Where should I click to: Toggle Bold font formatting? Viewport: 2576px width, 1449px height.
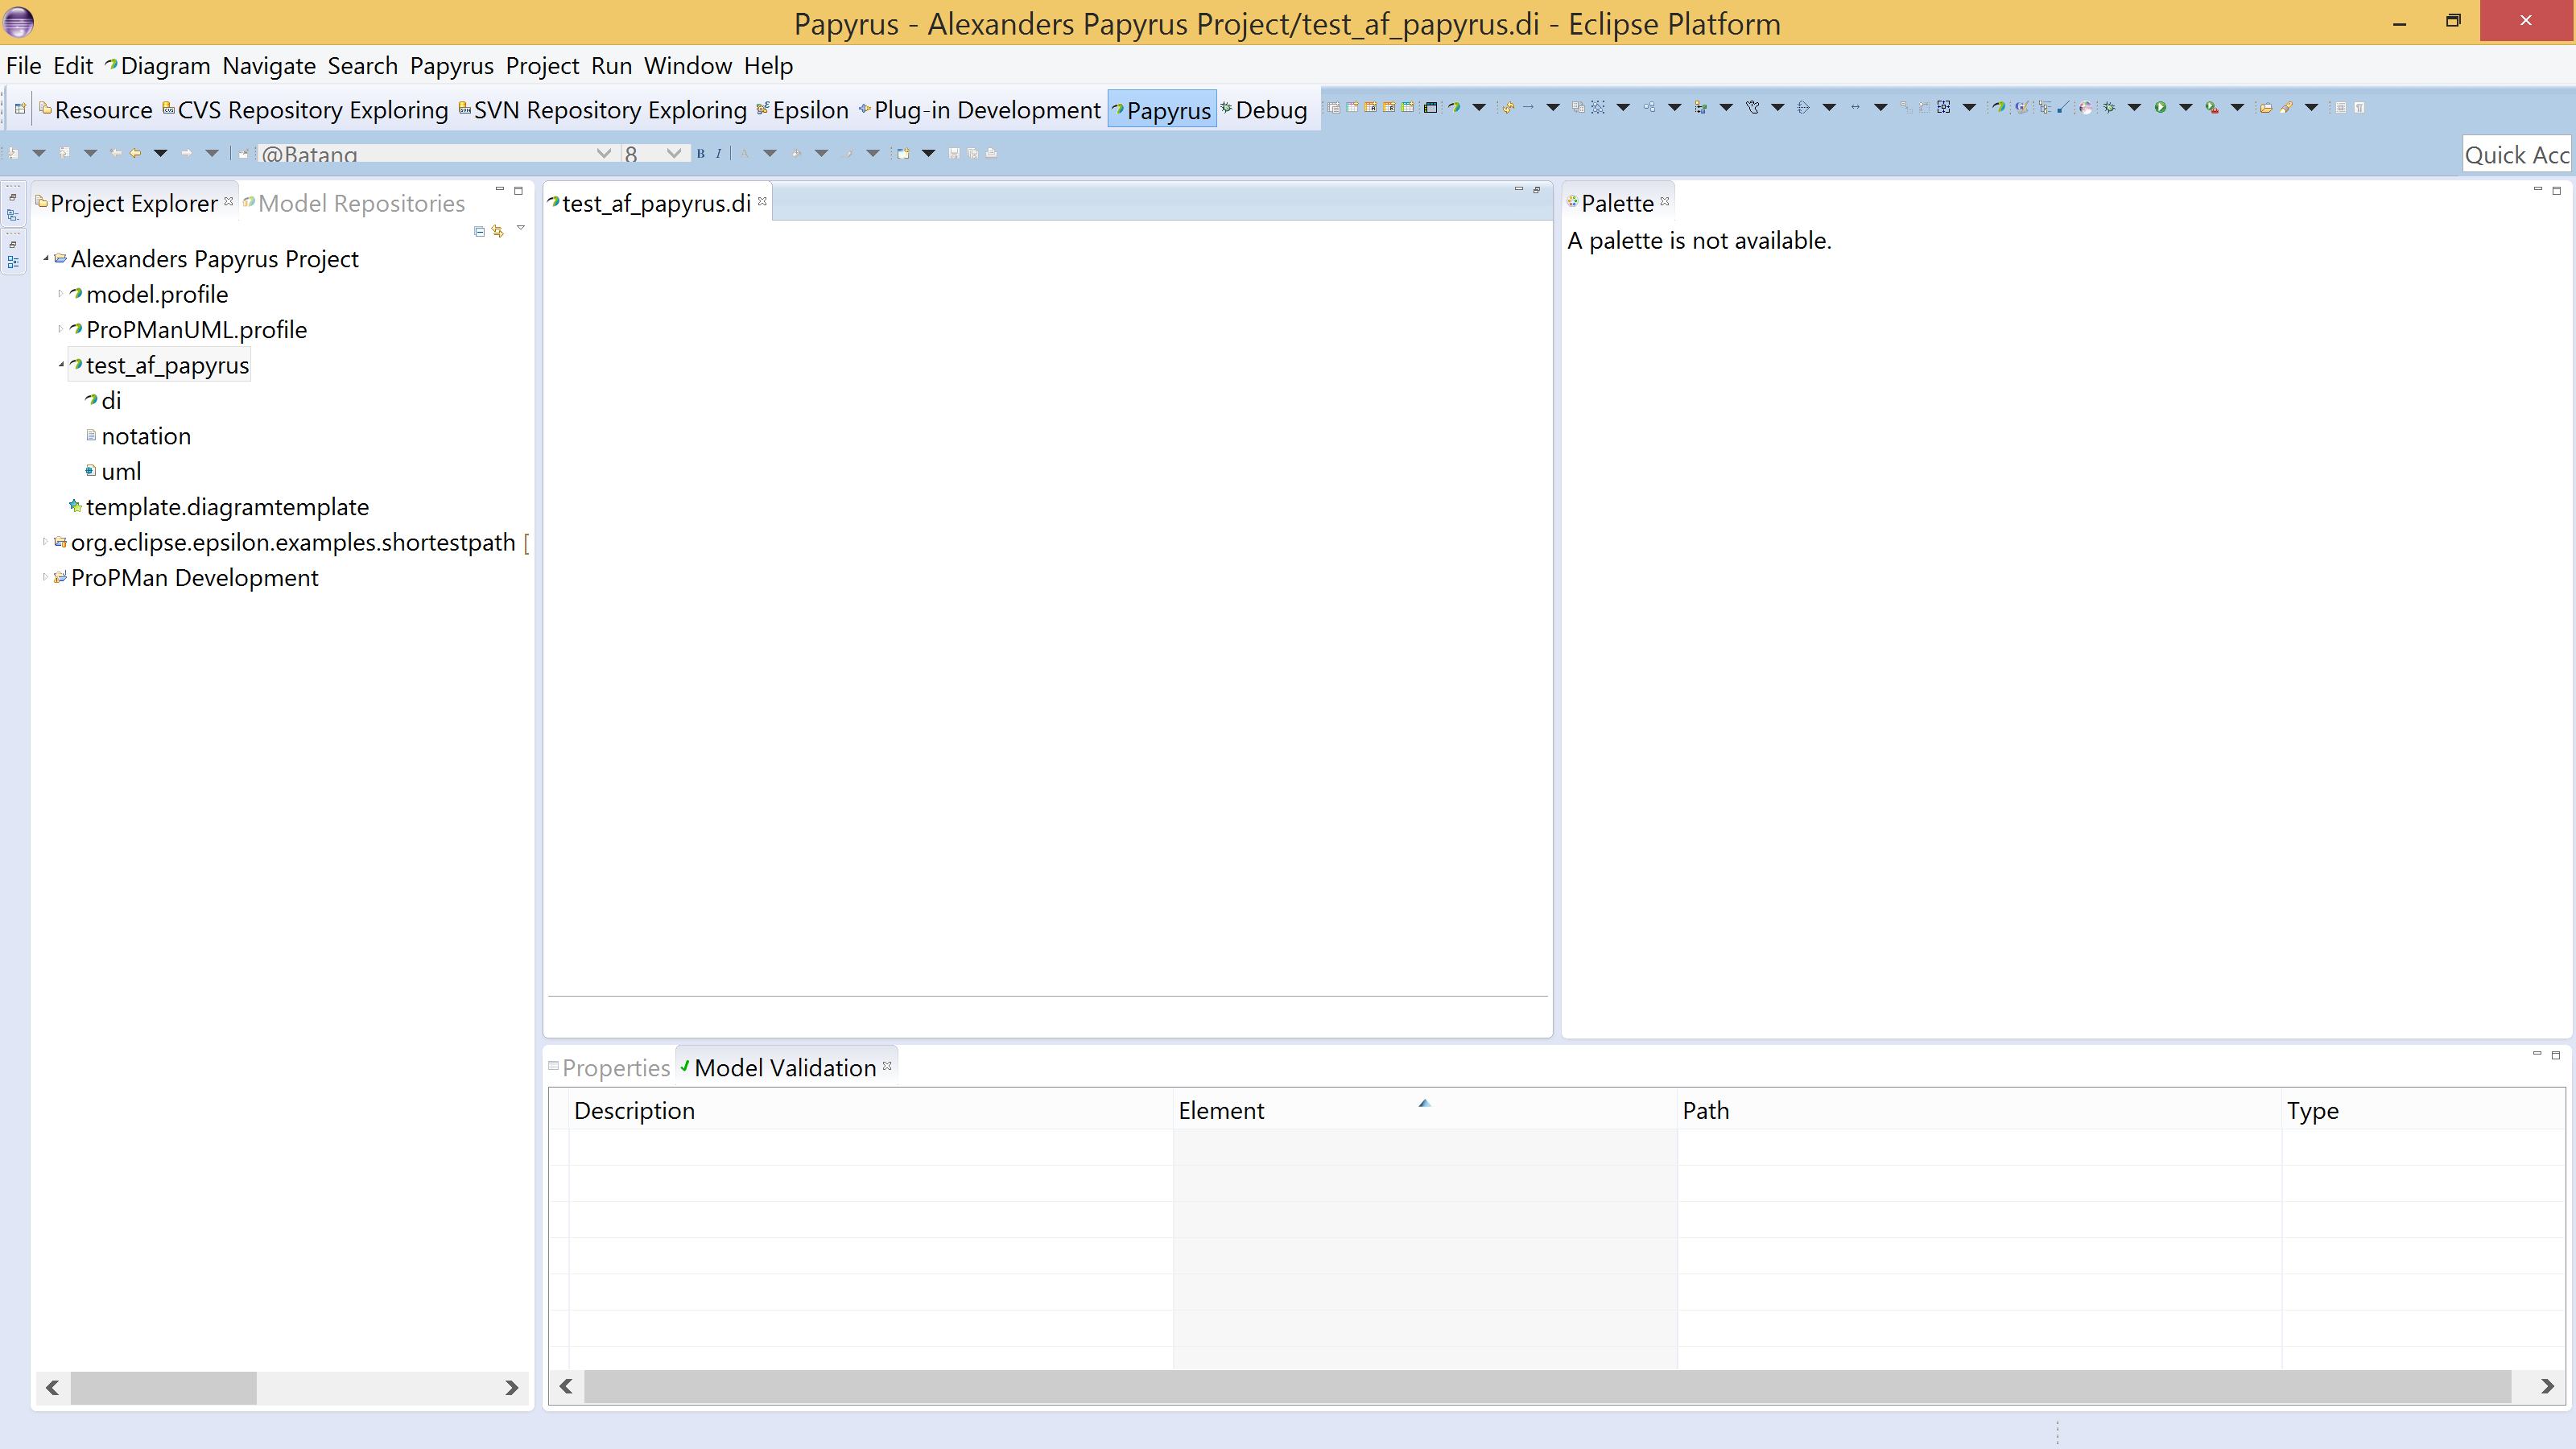(x=701, y=154)
